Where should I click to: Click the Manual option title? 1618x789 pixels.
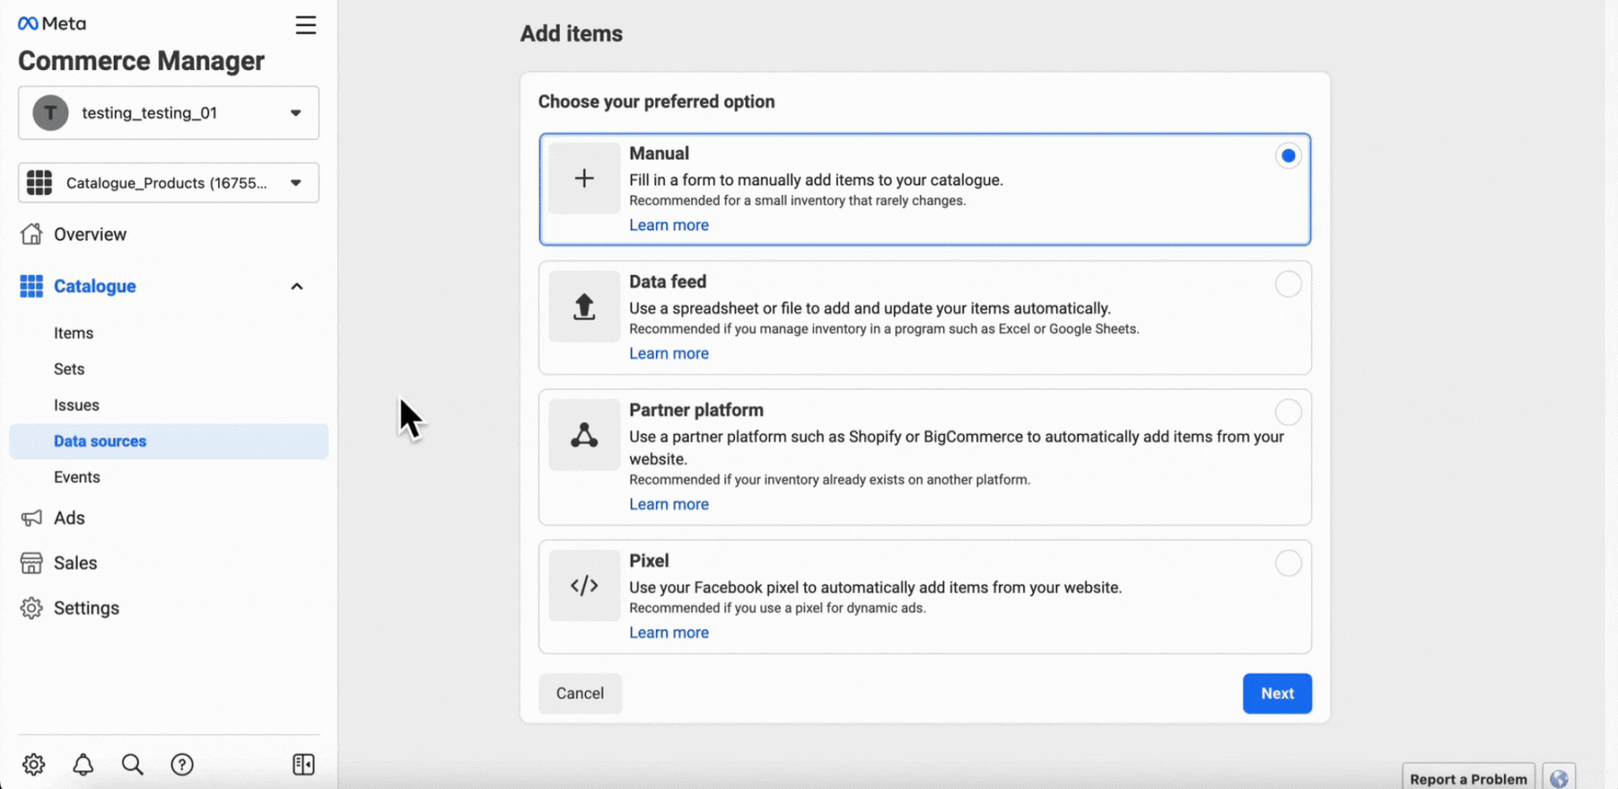659,153
